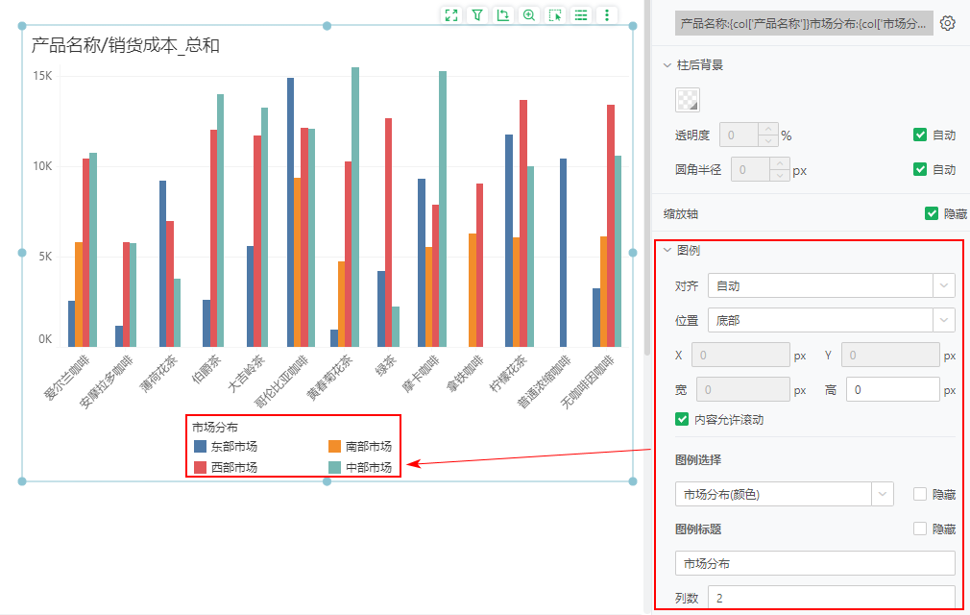Click the 图例标题 text field
Image resolution: width=970 pixels, height=615 pixels.
click(814, 563)
